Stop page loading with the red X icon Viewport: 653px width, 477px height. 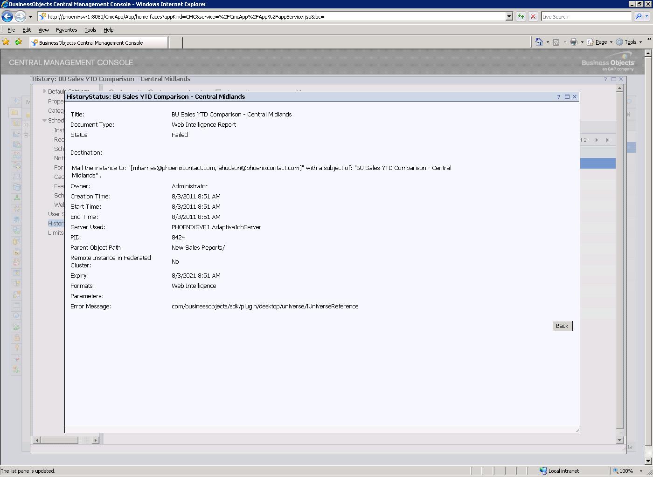[533, 16]
